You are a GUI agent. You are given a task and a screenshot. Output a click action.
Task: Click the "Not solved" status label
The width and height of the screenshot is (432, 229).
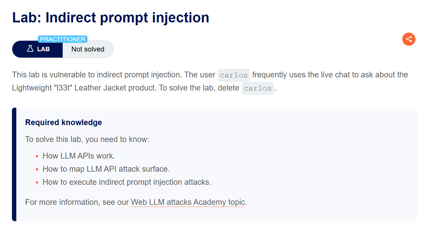pyautogui.click(x=88, y=49)
